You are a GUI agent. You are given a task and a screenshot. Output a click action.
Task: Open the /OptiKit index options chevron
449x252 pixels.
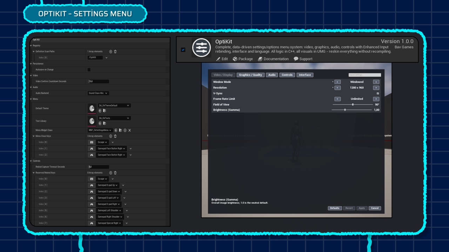point(106,57)
